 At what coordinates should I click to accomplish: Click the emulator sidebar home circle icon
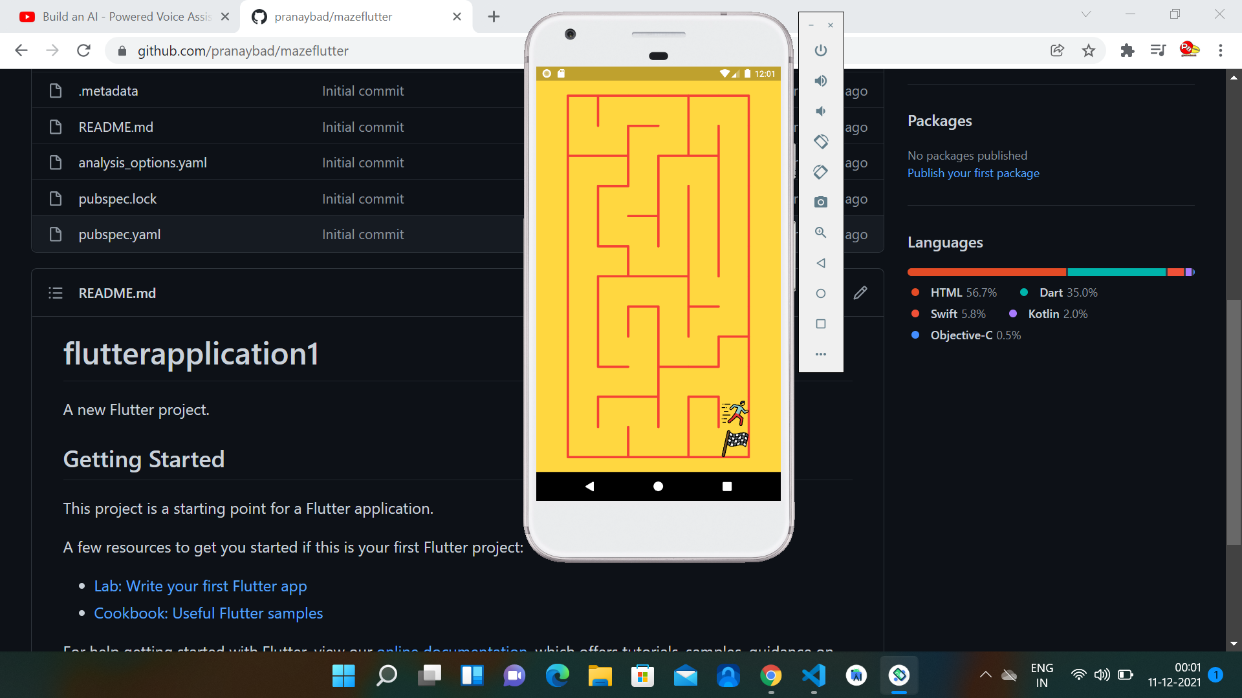(820, 293)
